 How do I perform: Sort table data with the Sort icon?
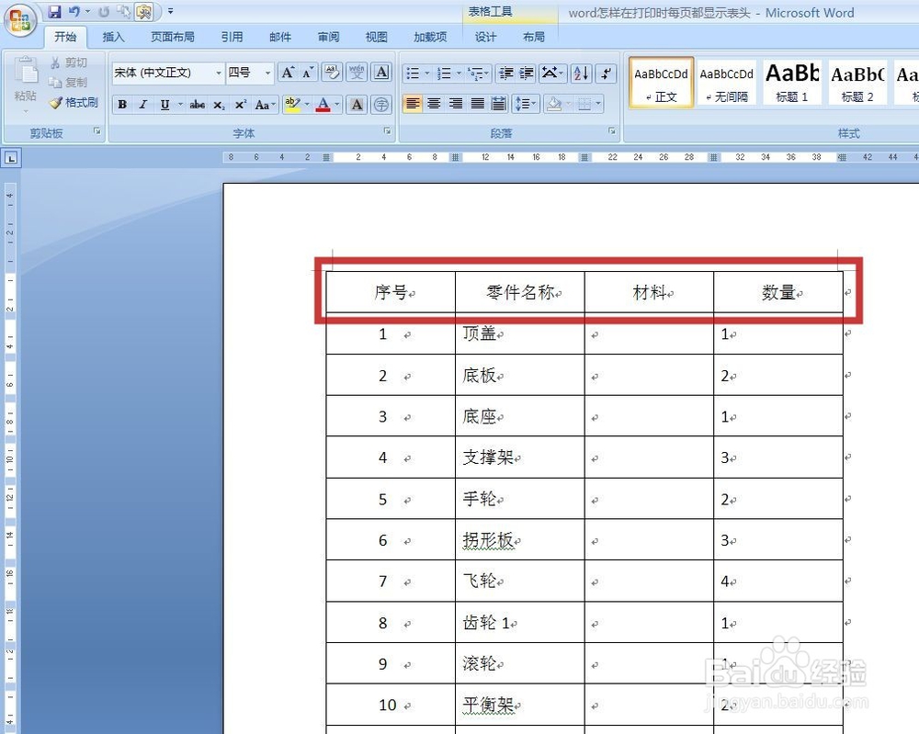coord(580,73)
